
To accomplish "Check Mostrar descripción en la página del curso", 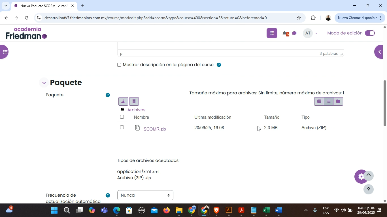I will click(119, 65).
